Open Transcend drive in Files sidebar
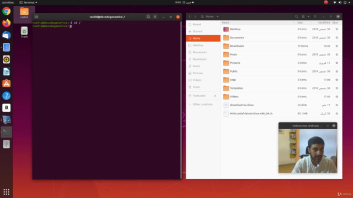 199,96
